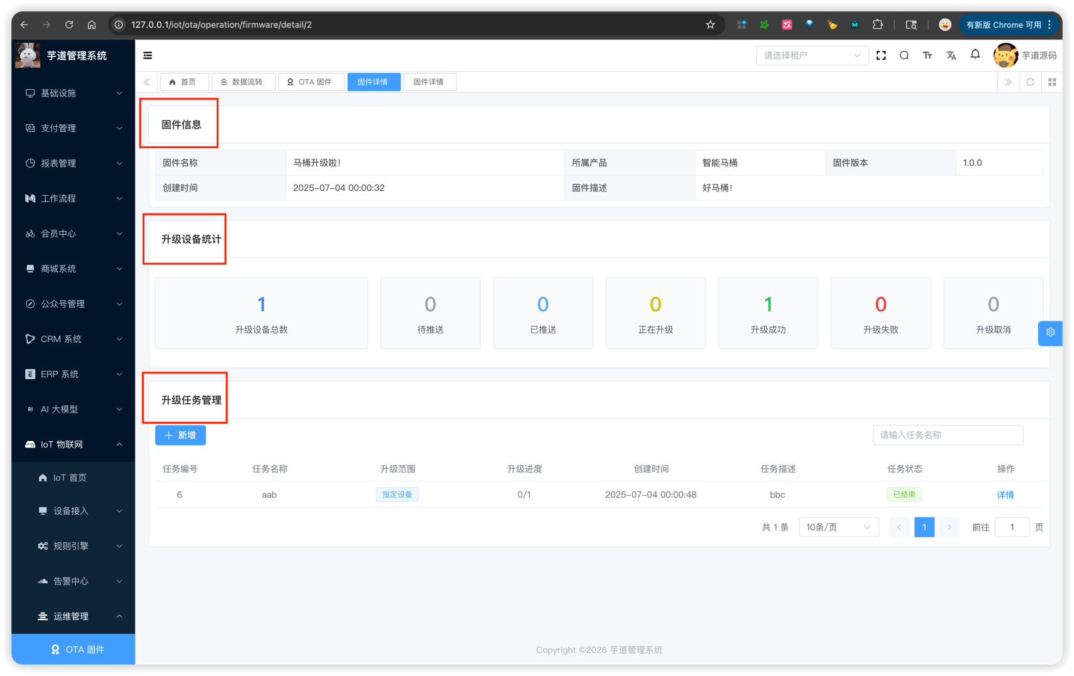Screen dimensions: 1074x676
Task: Open the 10条/页 page size dropdown
Action: [838, 527]
